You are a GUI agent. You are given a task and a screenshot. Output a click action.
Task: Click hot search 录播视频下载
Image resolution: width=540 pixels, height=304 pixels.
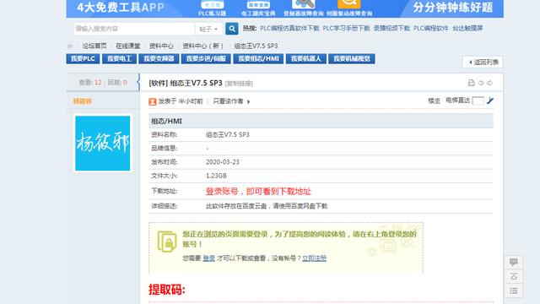(391, 28)
